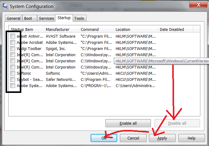The image size is (209, 146).
Task: Click the System Configuration title bar icon
Action: pos(5,6)
